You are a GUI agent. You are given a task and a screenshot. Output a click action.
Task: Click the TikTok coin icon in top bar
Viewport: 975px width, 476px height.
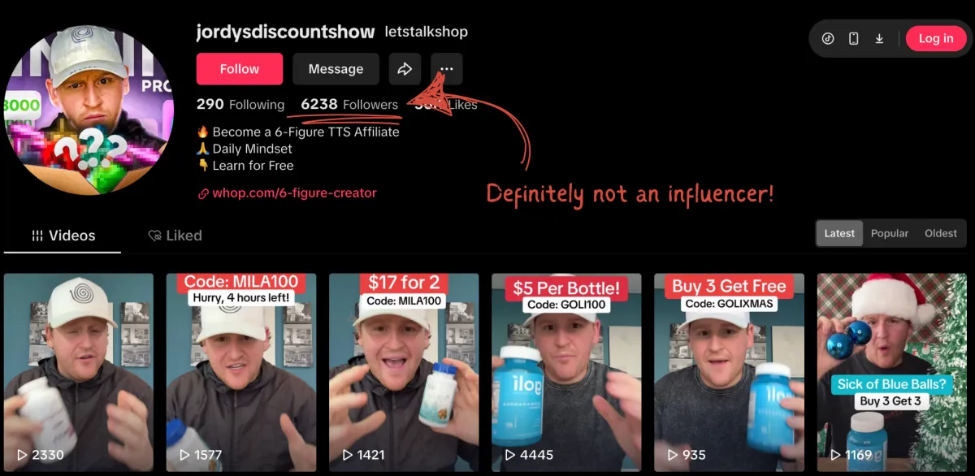tap(828, 38)
